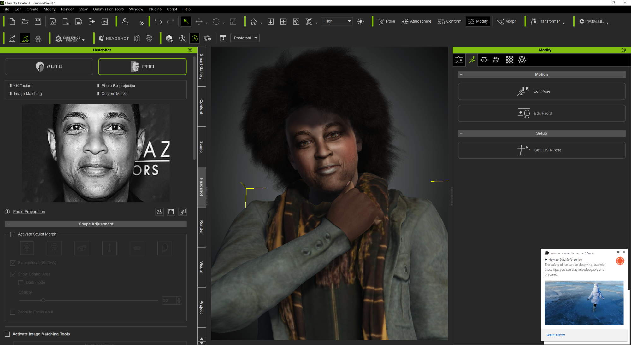Launch the Headshot plugin button
The width and height of the screenshot is (631, 345).
[x=114, y=38]
